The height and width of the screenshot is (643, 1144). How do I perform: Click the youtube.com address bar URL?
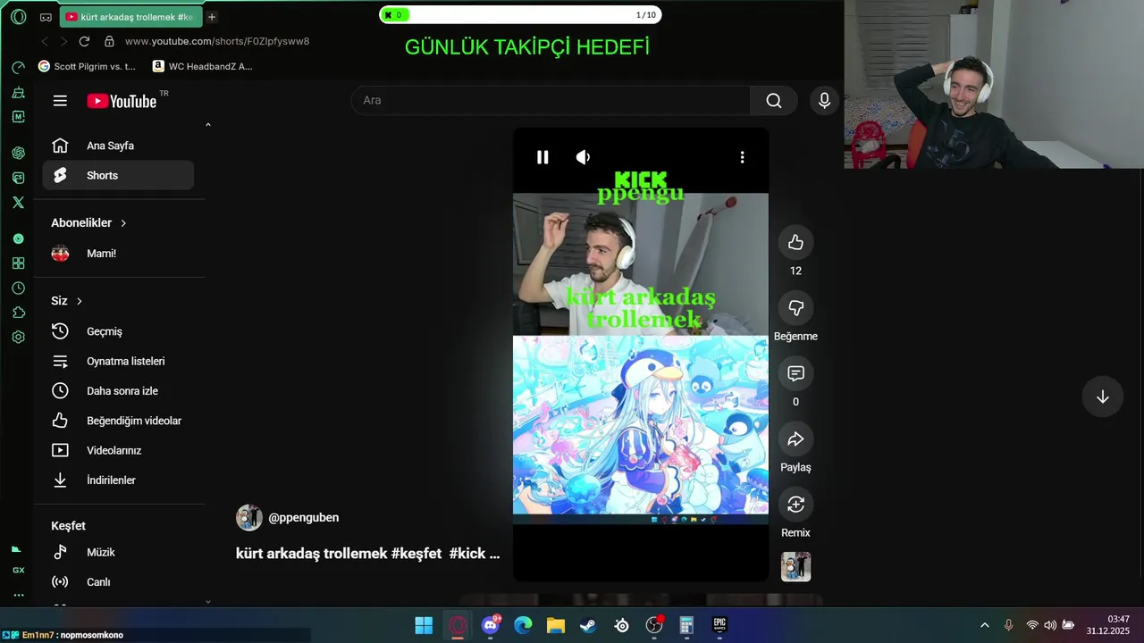click(217, 41)
